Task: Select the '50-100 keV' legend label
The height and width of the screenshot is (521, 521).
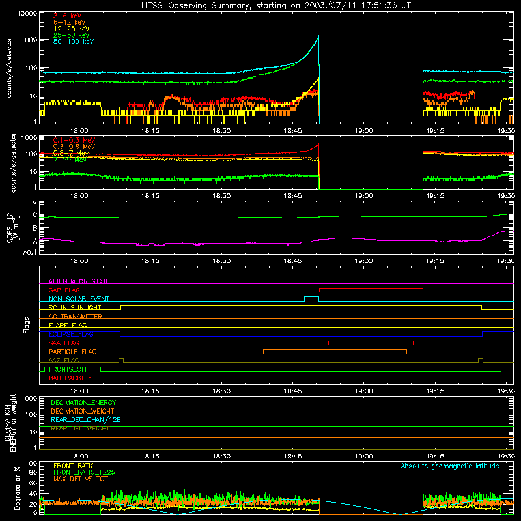Action: tap(74, 42)
